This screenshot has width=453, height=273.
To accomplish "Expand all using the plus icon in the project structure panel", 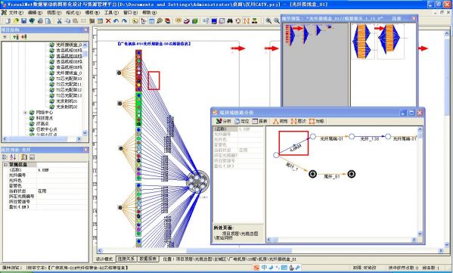I will coord(5,37).
